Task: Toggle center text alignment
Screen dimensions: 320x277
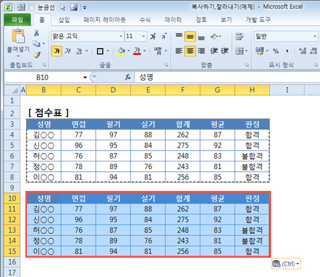Action: click(x=190, y=51)
